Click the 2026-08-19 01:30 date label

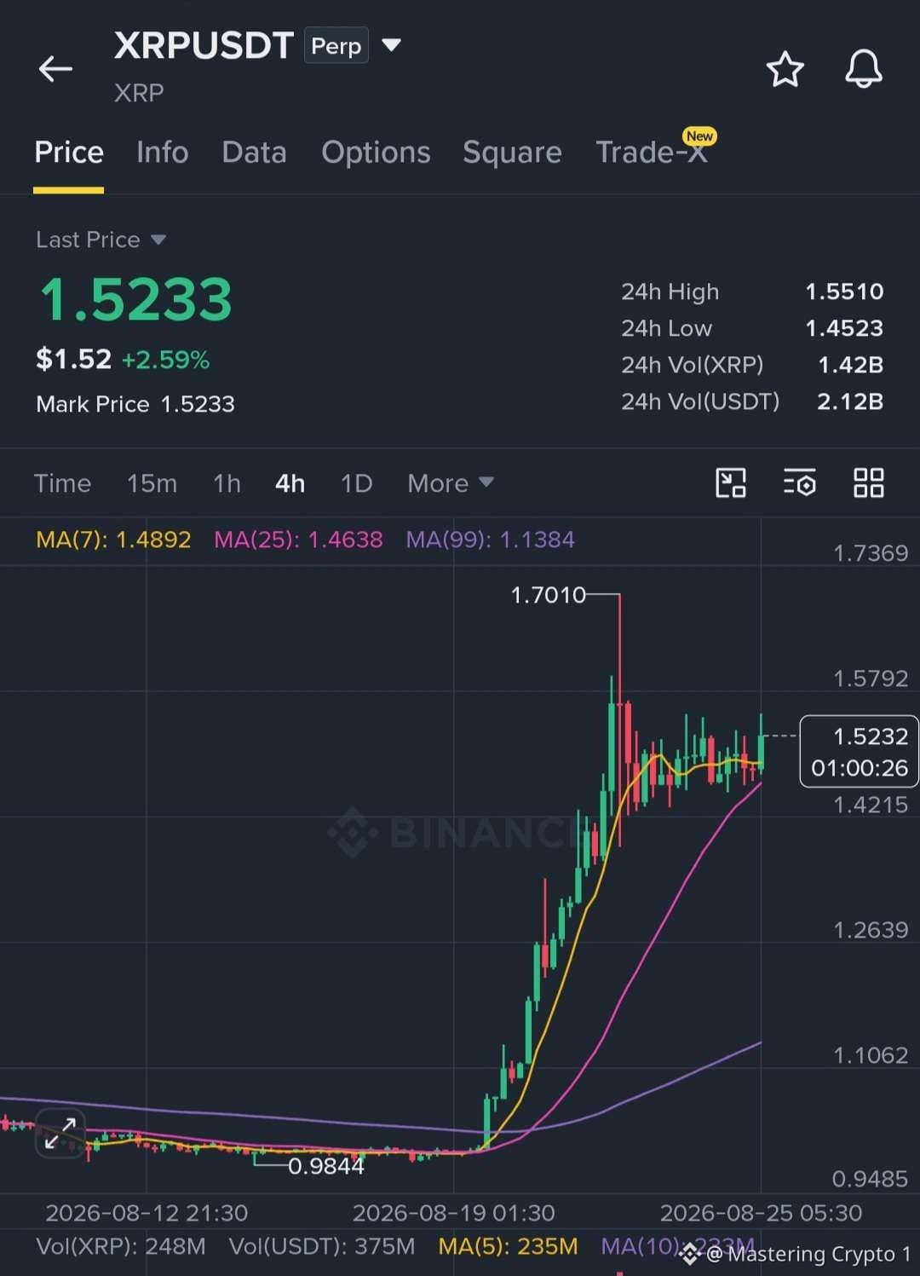coord(453,1213)
